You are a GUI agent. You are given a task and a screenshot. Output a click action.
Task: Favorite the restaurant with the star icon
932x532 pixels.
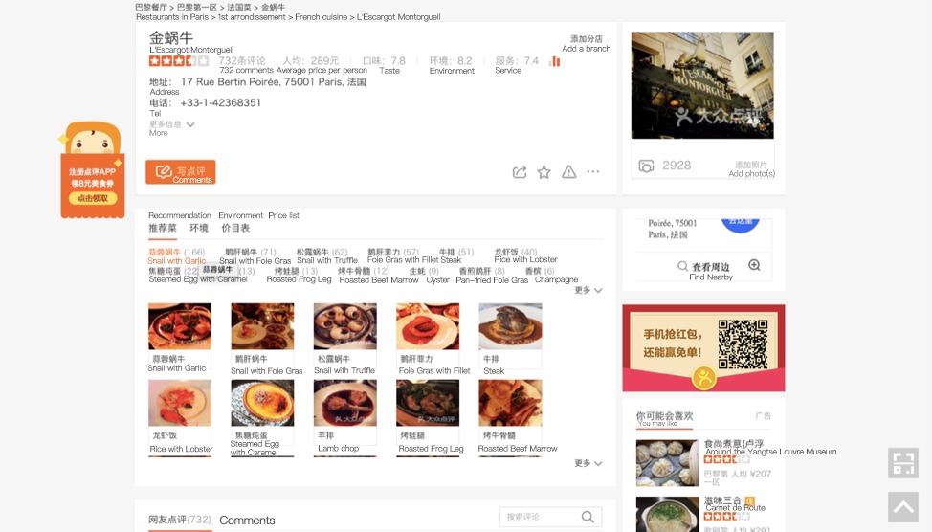coord(544,172)
